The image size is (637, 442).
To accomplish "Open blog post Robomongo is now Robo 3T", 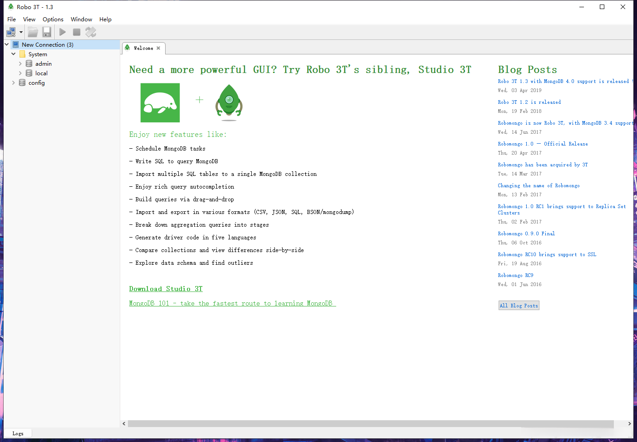I will [565, 123].
